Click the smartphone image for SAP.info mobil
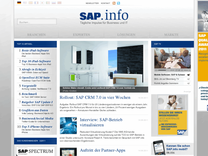The image size is (208, 156). coord(158,147)
